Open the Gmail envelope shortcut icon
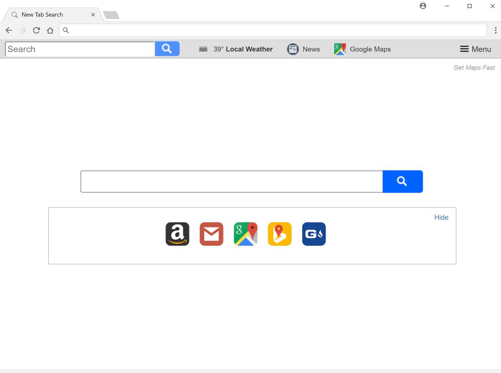 pos(211,234)
